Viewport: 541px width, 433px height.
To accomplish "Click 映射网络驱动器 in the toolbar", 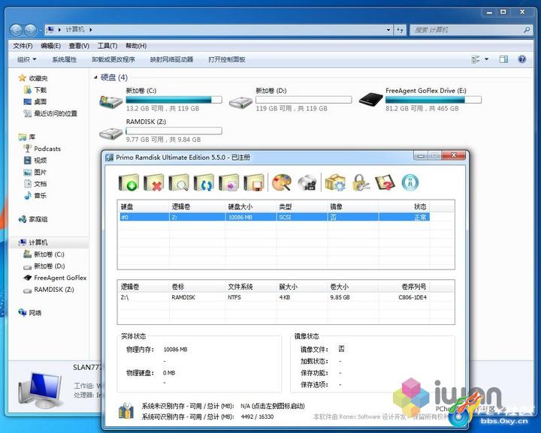I will pyautogui.click(x=171, y=59).
